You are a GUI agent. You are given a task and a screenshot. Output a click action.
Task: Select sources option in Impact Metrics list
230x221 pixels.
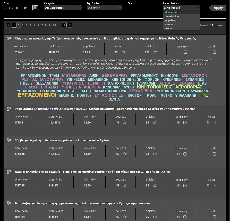(182, 24)
